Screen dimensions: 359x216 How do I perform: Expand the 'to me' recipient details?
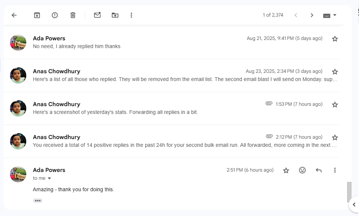point(49,178)
